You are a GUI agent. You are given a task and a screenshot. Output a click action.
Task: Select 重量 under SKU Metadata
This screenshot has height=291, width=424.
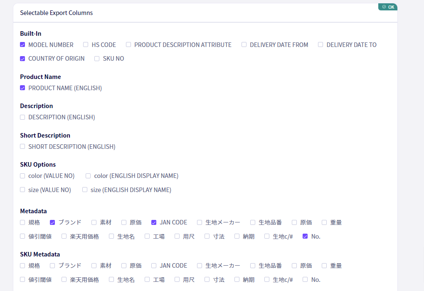pyautogui.click(x=324, y=266)
